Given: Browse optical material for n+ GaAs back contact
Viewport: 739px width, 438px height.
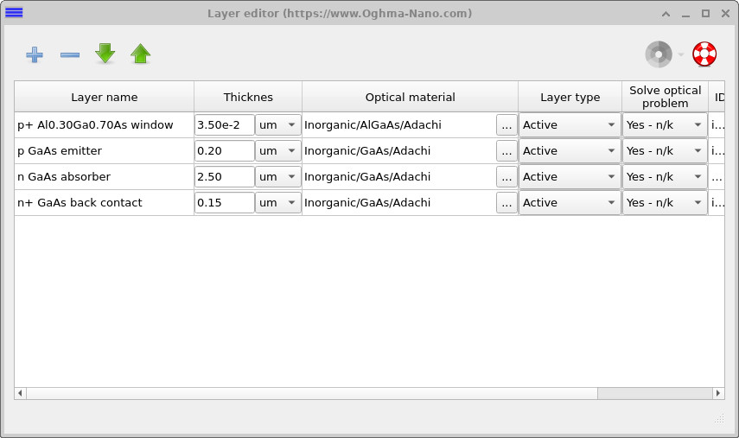Looking at the screenshot, I should (506, 202).
